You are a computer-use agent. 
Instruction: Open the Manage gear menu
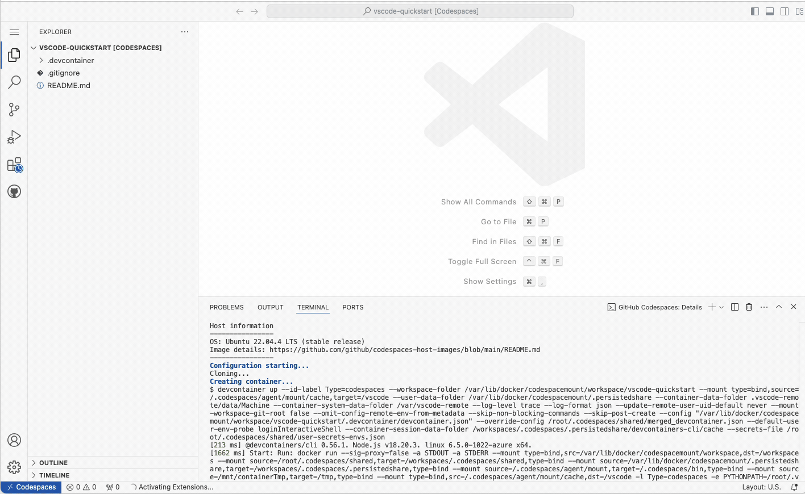click(x=14, y=467)
